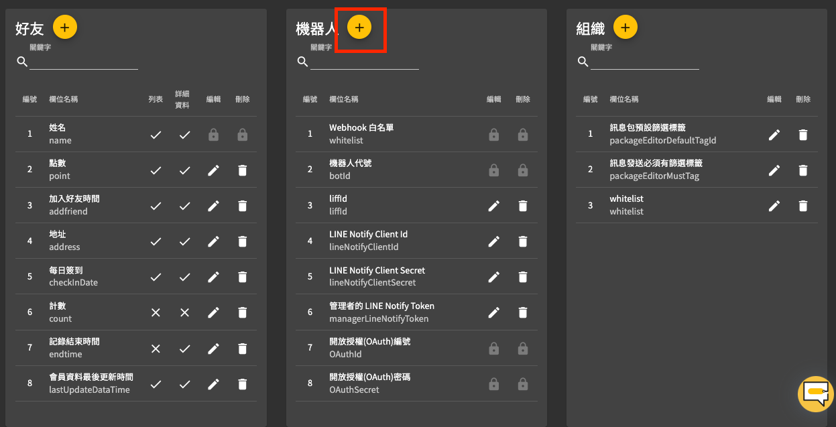Edit the liffId field
This screenshot has width=836, height=427.
point(494,206)
